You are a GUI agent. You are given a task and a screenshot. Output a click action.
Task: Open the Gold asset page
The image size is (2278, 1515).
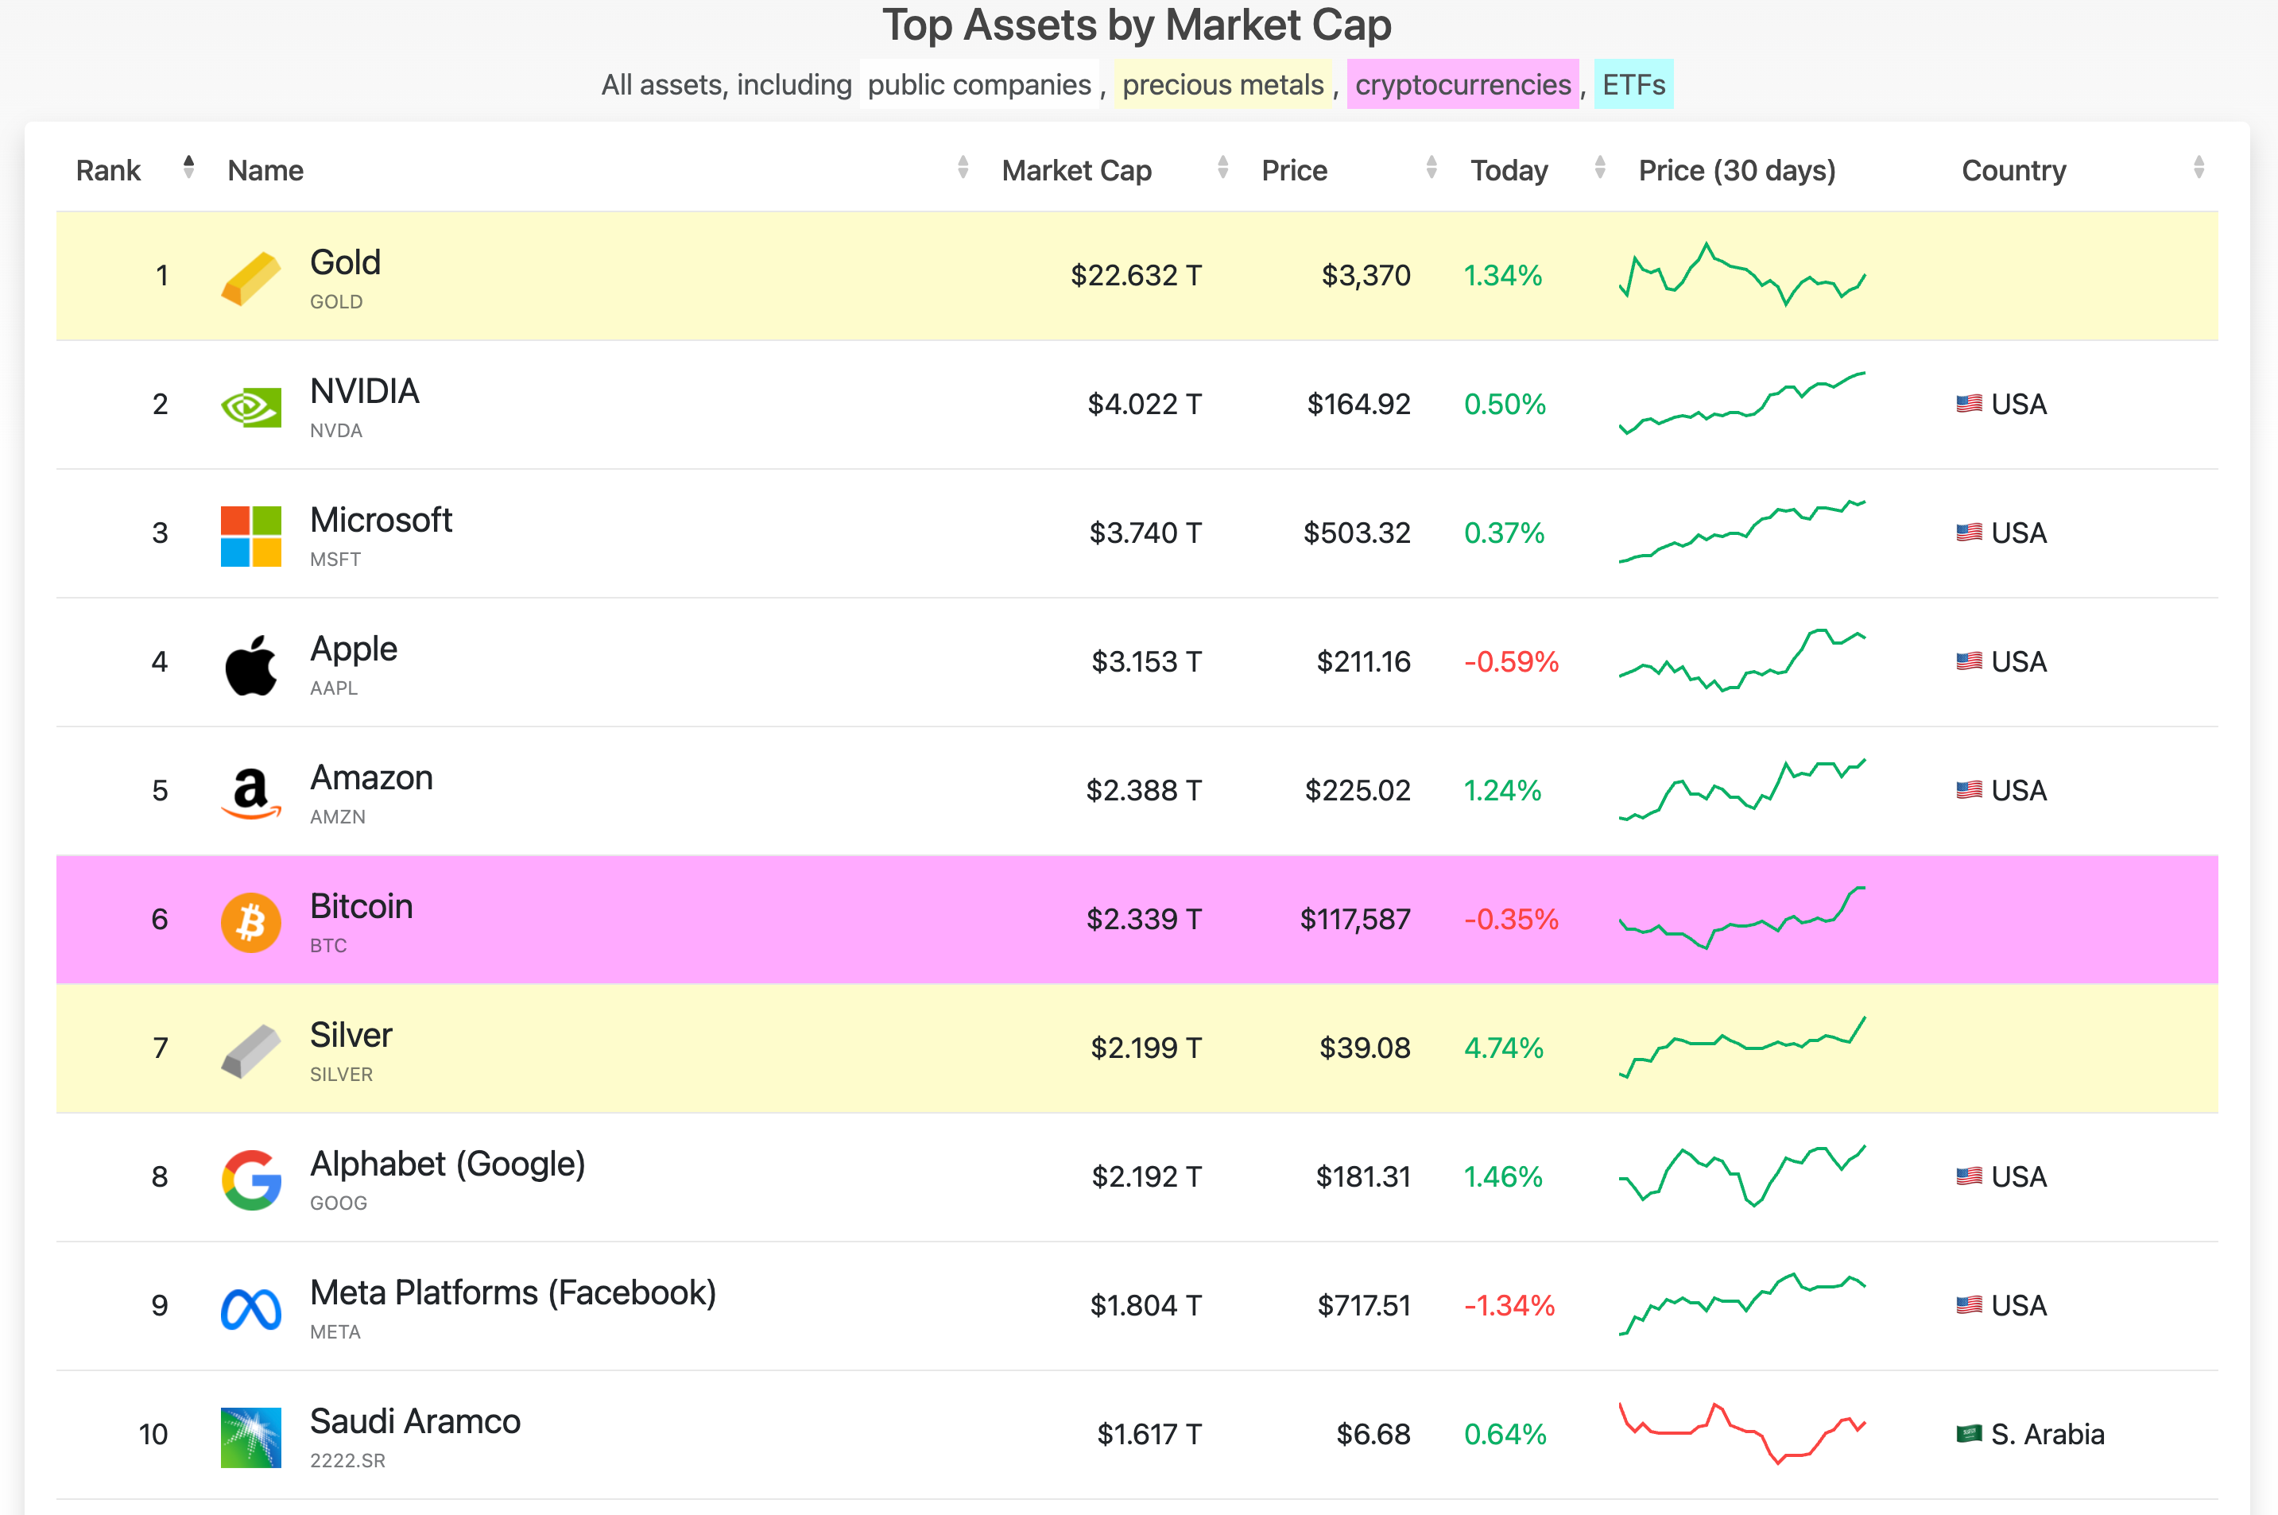point(345,263)
